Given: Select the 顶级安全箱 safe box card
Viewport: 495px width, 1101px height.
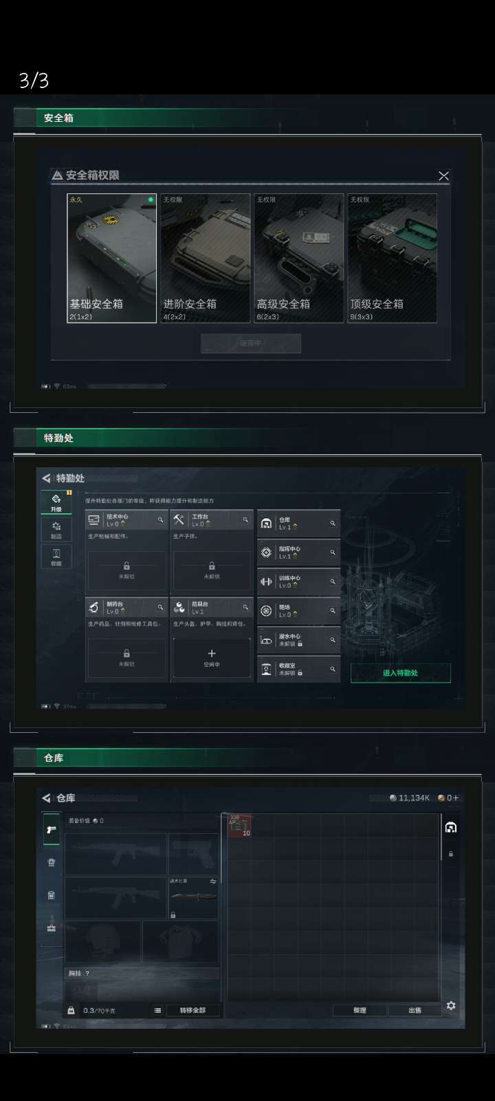Looking at the screenshot, I should tap(393, 258).
